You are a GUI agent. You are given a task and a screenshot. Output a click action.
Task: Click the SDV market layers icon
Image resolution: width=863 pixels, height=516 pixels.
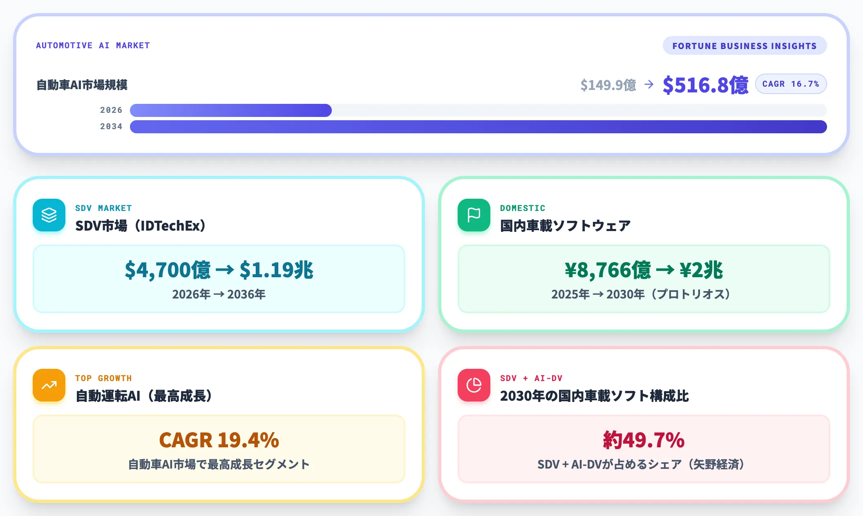49,215
